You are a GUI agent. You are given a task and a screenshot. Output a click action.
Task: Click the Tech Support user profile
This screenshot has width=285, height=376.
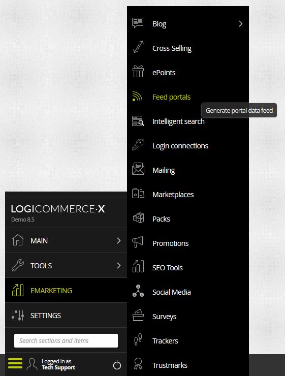coord(51,364)
